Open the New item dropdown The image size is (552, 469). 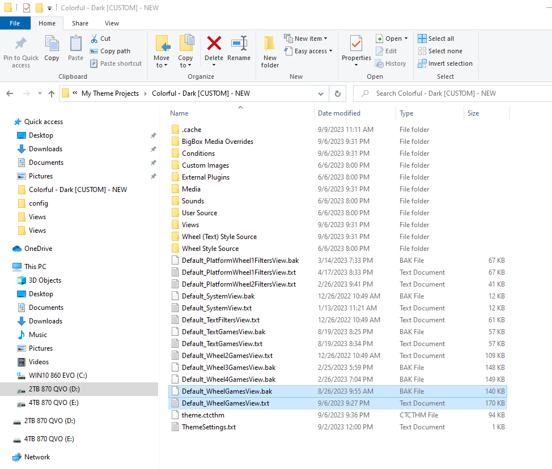306,39
